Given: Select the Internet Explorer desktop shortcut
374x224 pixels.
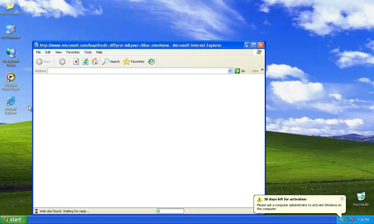Looking at the screenshot, I should (x=11, y=105).
